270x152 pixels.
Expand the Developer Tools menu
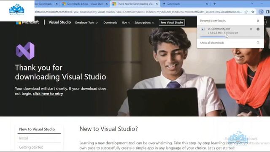[86, 22]
